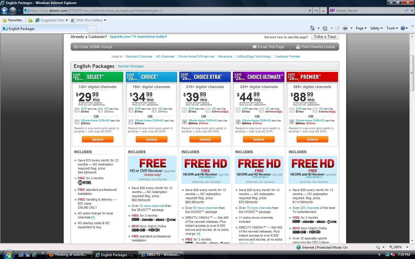The height and width of the screenshot is (259, 415).
Task: Select the PREMIER package button
Action: 312,139
